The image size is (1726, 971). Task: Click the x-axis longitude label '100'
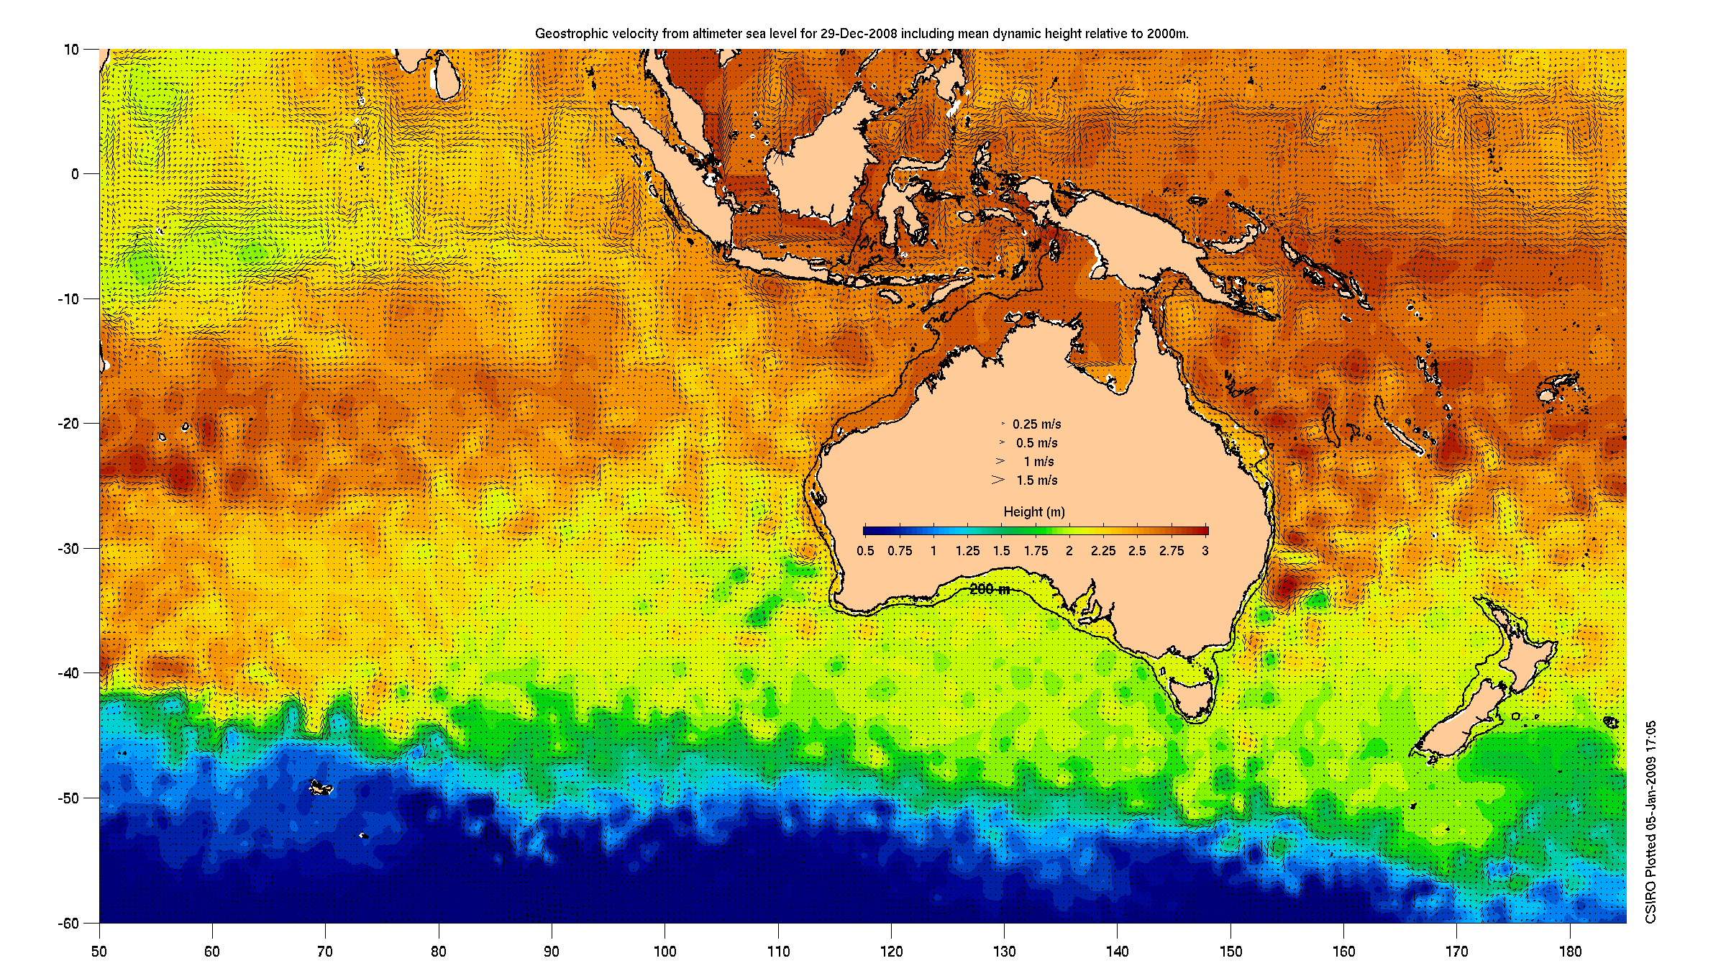[x=665, y=952]
